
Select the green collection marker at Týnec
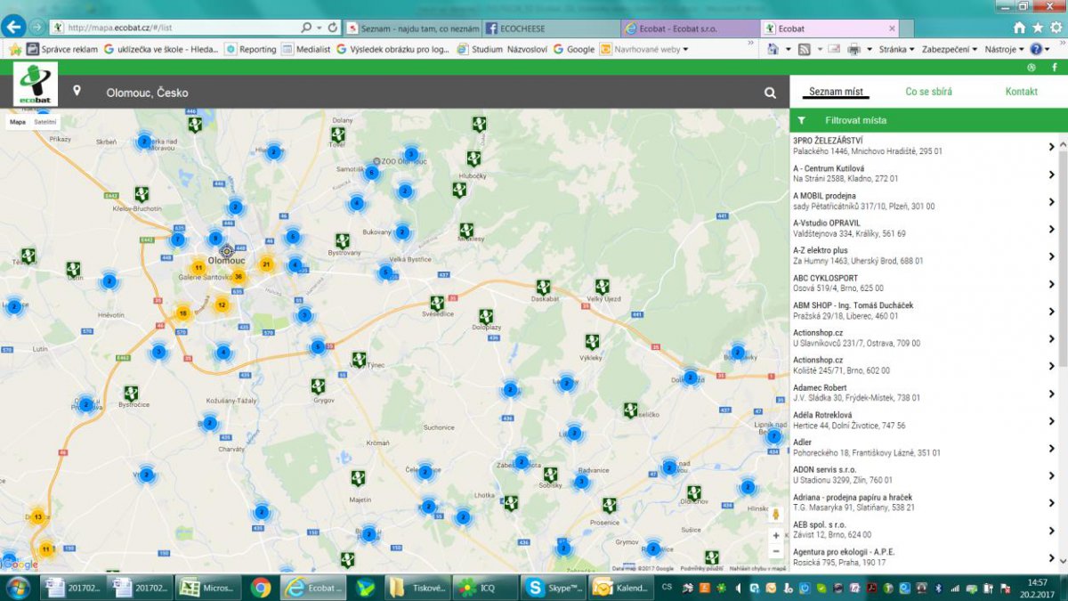click(x=358, y=360)
